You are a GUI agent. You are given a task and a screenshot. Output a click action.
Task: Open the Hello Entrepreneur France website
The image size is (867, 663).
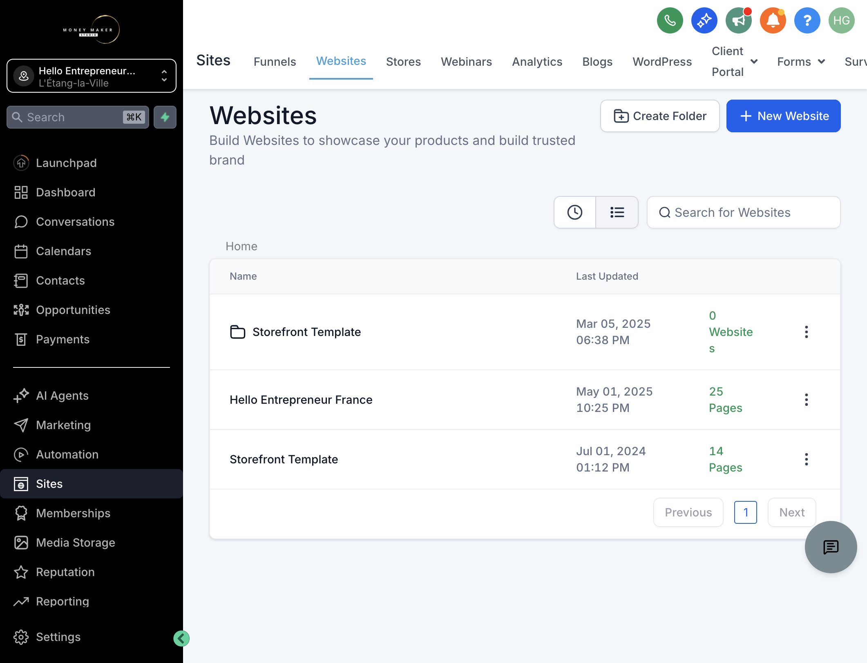[301, 400]
